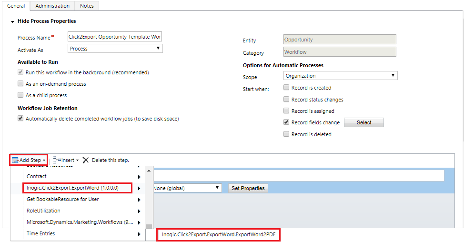This screenshot has height=242, width=464.
Task: Click the step description text box
Action: [299, 175]
